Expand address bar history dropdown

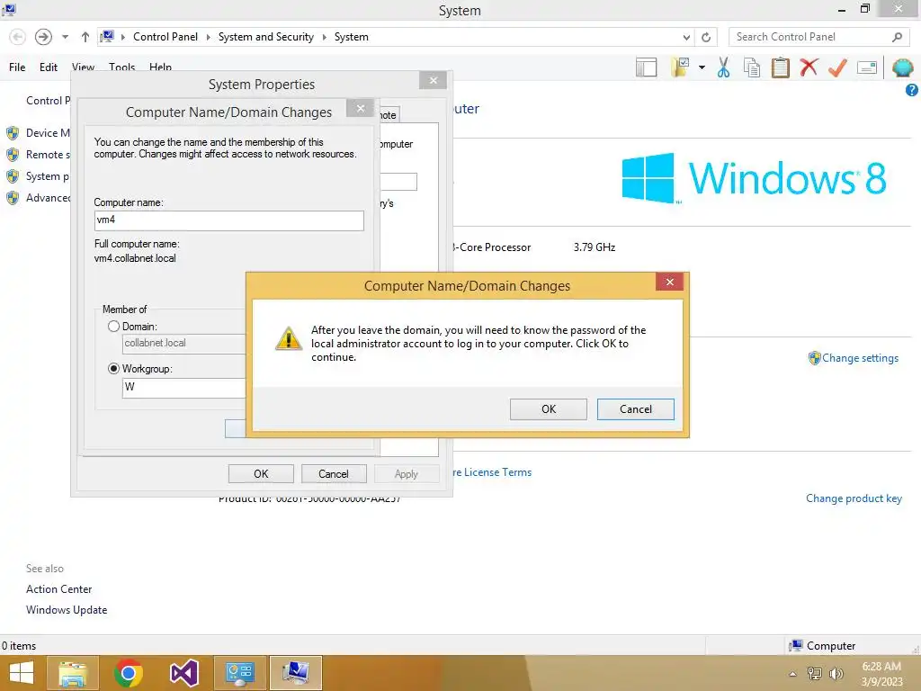686,37
